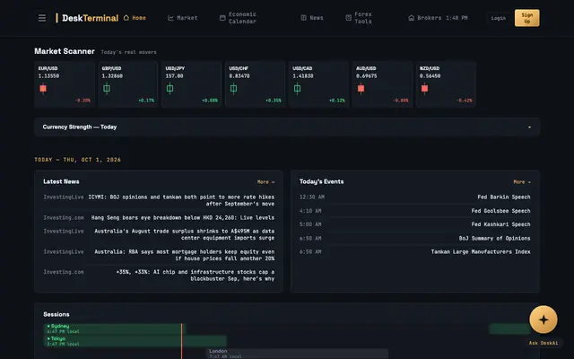This screenshot has height=359, width=574.
Task: Click the USD/CHF price 0.83470
Action: [x=239, y=75]
